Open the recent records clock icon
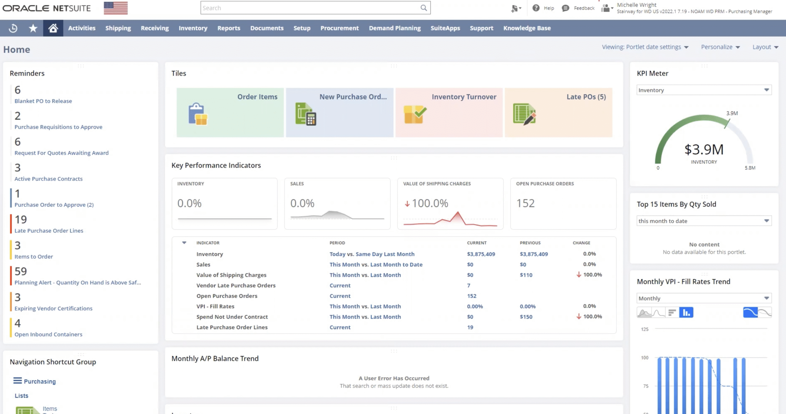Image resolution: width=786 pixels, height=414 pixels. (x=13, y=28)
